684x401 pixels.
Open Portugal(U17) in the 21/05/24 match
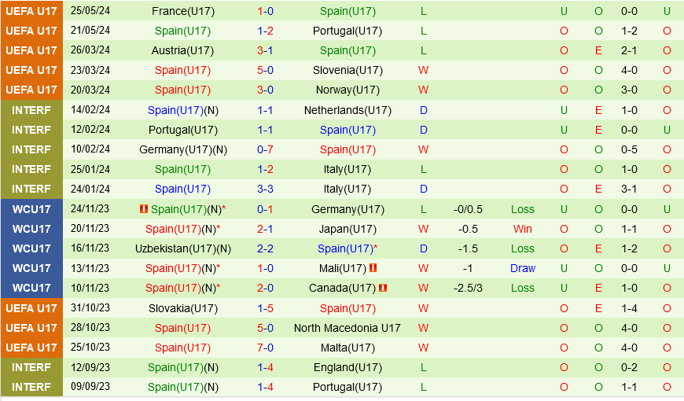[x=348, y=31]
